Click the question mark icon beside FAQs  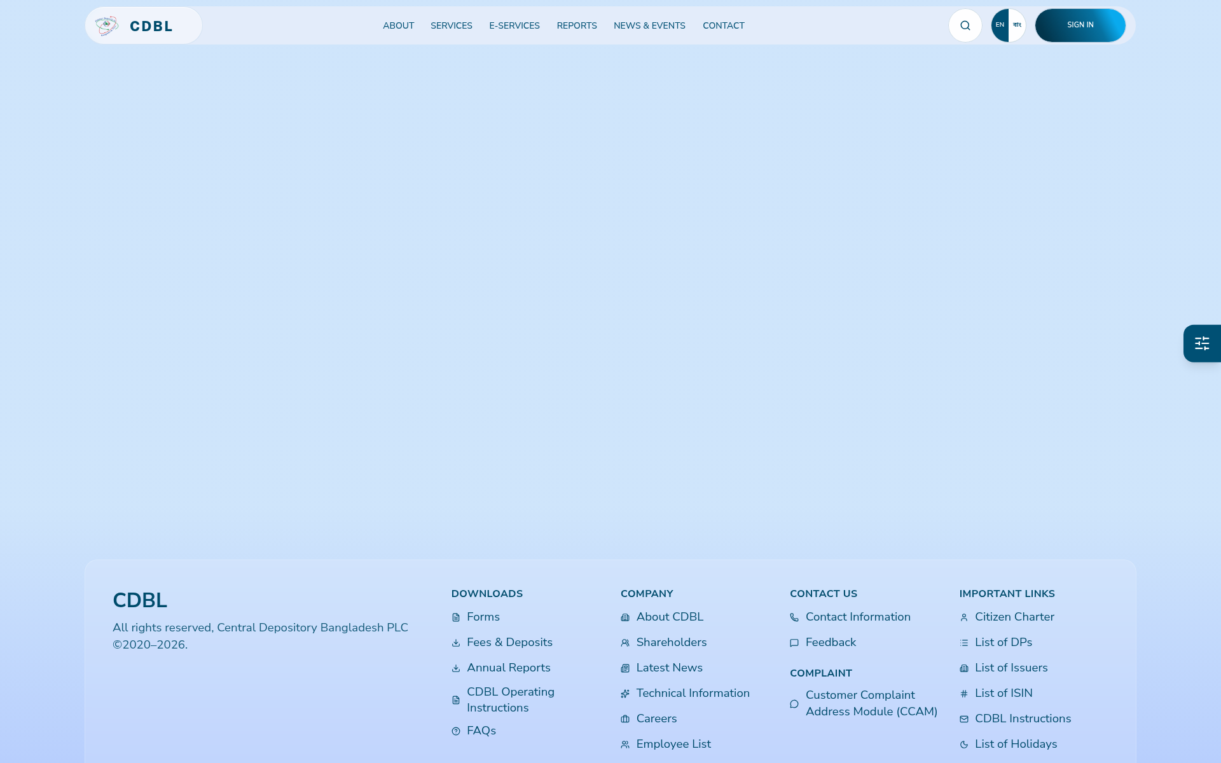pos(456,731)
